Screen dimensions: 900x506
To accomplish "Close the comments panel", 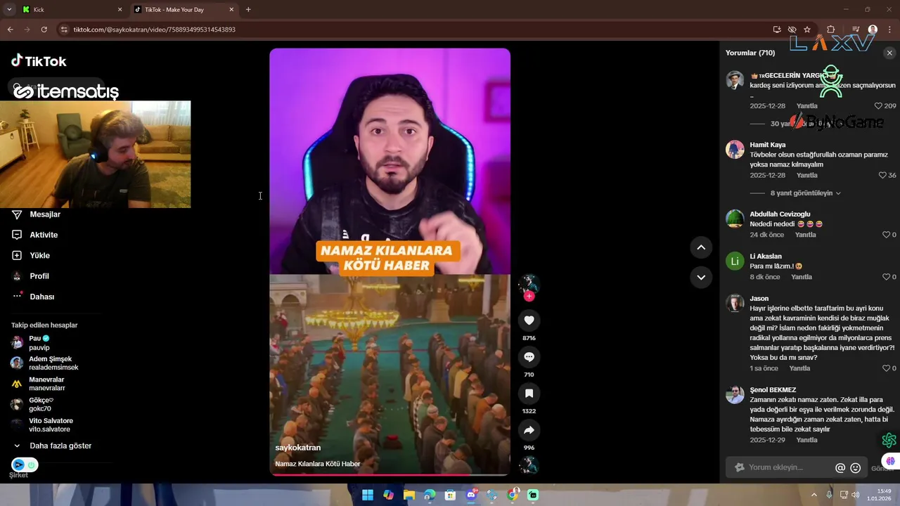I will [x=889, y=53].
